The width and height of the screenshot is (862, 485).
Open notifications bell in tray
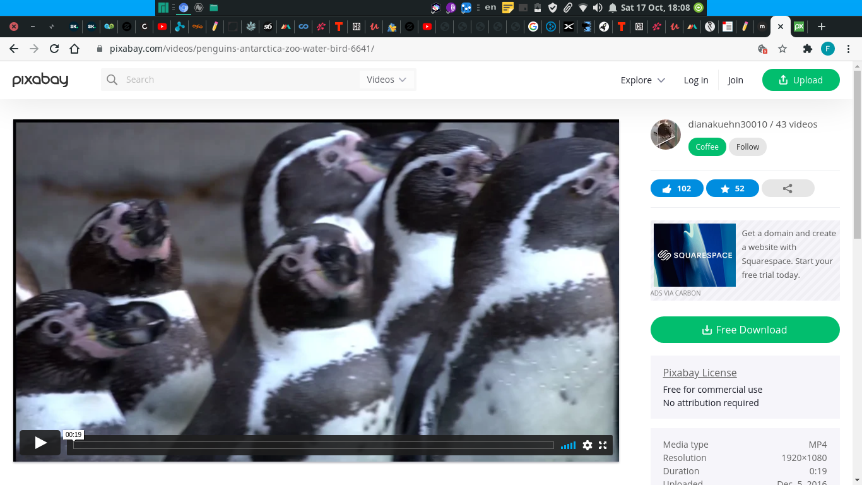(x=613, y=8)
